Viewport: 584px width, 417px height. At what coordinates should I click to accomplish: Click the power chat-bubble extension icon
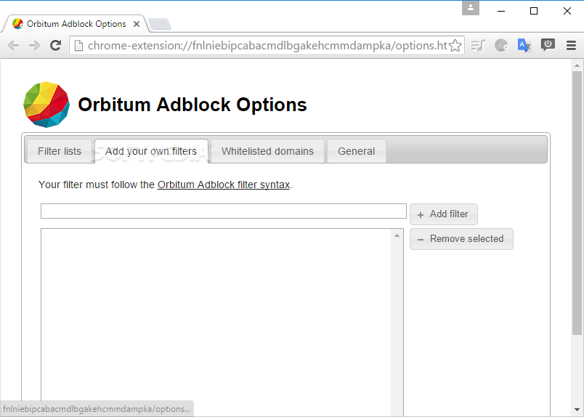(x=548, y=46)
